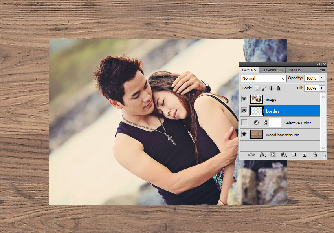Collapse the panel with double arrows
This screenshot has height=233, width=334.
(318, 64)
